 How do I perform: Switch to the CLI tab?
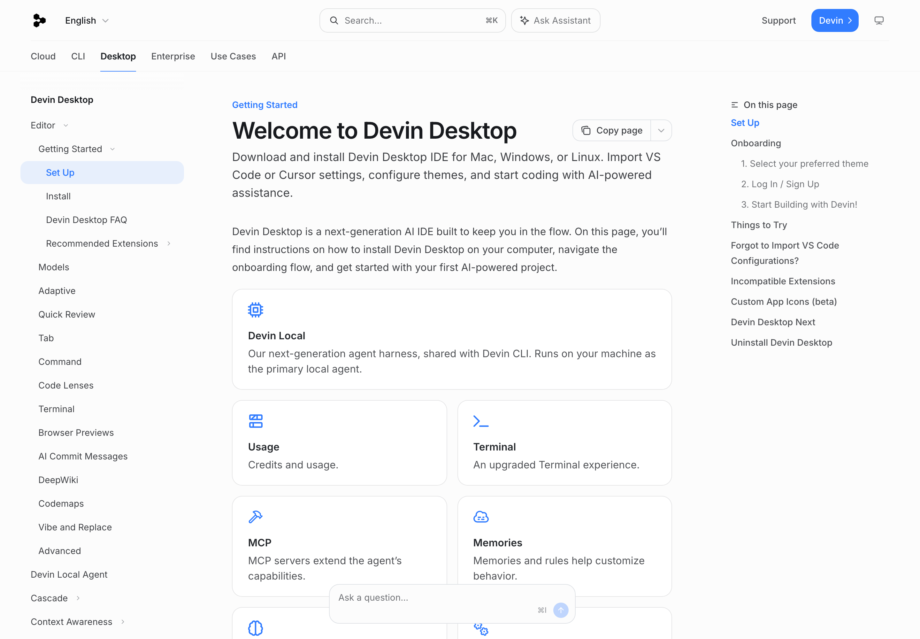tap(78, 57)
